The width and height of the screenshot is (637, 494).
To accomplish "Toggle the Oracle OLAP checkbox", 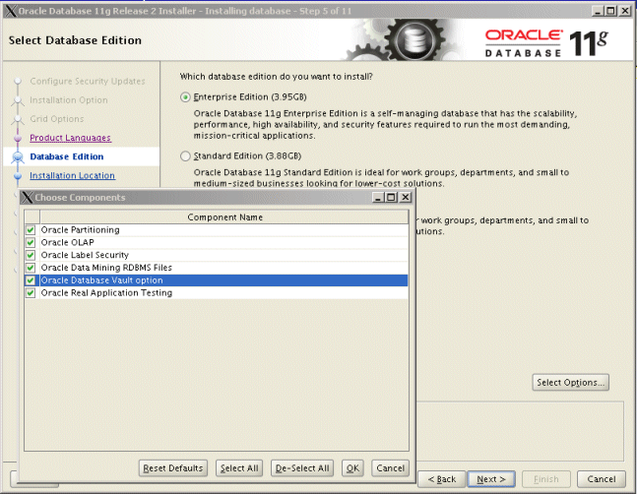I will point(31,243).
